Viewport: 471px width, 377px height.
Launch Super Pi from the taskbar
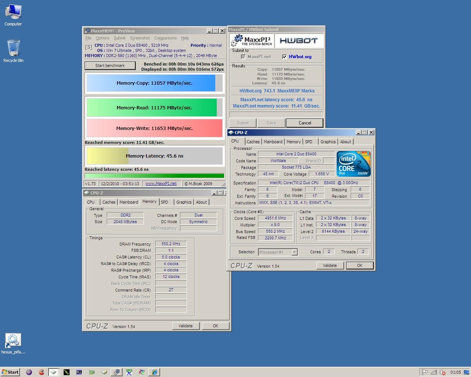point(129,372)
